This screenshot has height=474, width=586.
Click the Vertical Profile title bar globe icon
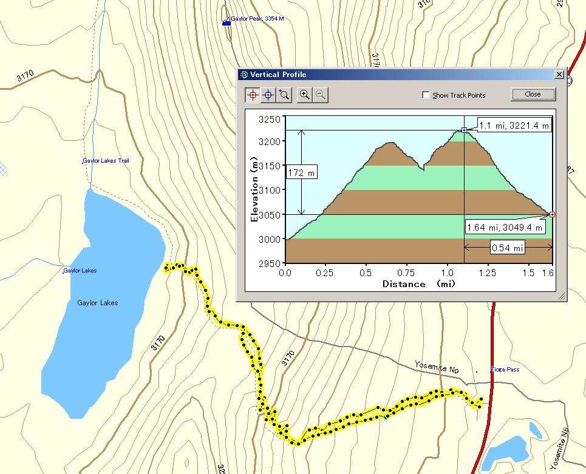click(244, 75)
